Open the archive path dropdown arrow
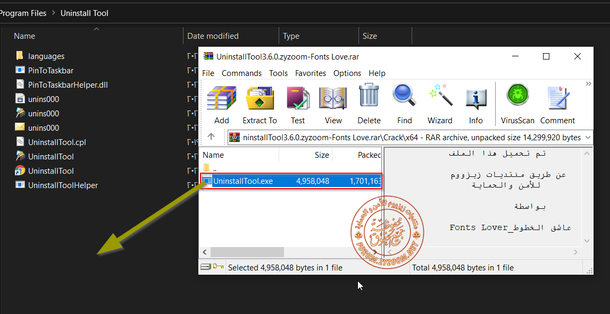This screenshot has width=610, height=314. coord(588,137)
